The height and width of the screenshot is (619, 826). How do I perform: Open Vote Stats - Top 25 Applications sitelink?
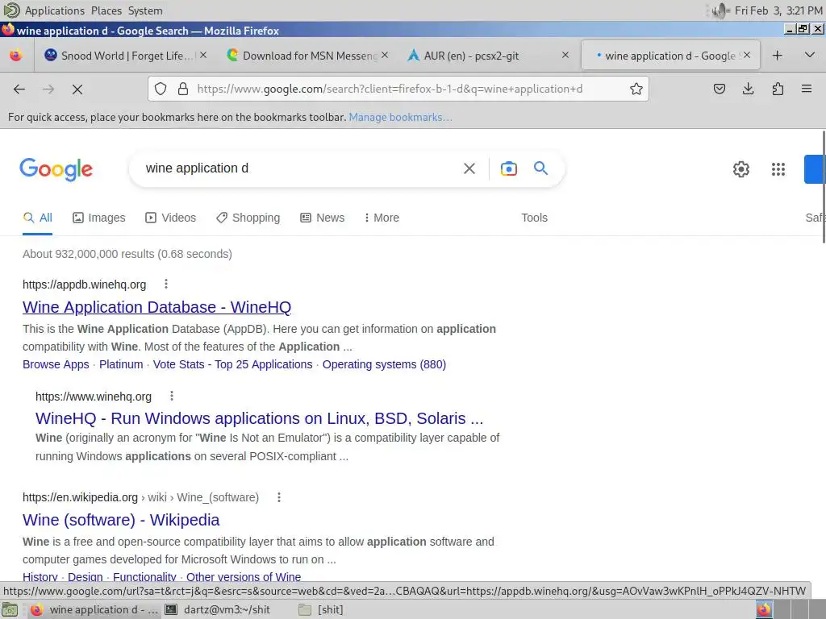[233, 364]
